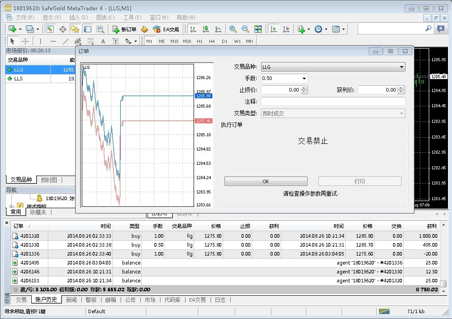Screen dimensions: 452x319
Task: Toggle chart auto scroll icon
Action: click(x=273, y=29)
